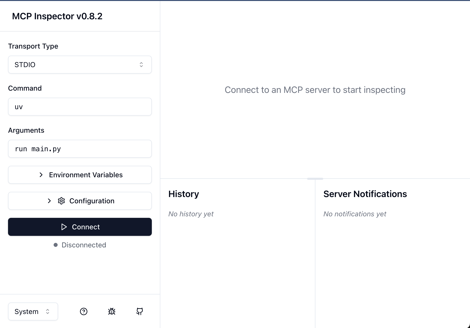Click the bug debugging icon
The image size is (470, 328).
(x=112, y=311)
